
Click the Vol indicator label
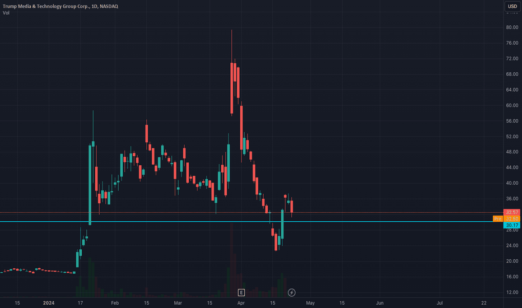[x=6, y=13]
